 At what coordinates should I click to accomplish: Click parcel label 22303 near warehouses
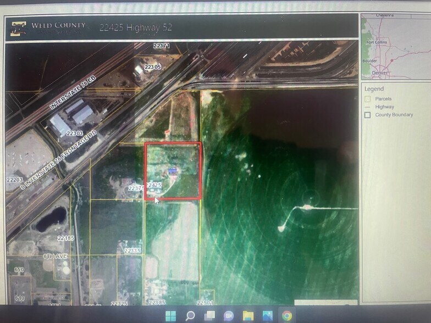tap(74, 133)
